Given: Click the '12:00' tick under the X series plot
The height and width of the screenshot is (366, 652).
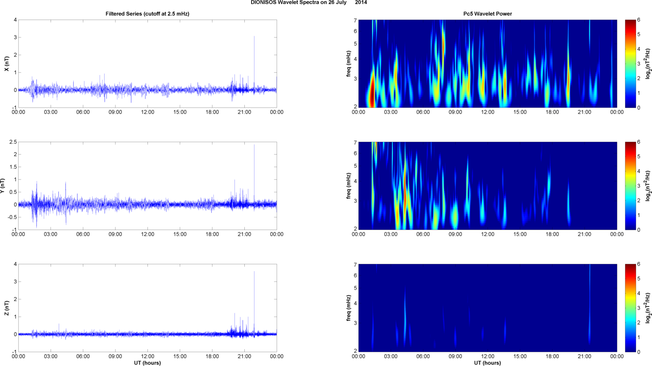Looking at the screenshot, I should [x=147, y=112].
